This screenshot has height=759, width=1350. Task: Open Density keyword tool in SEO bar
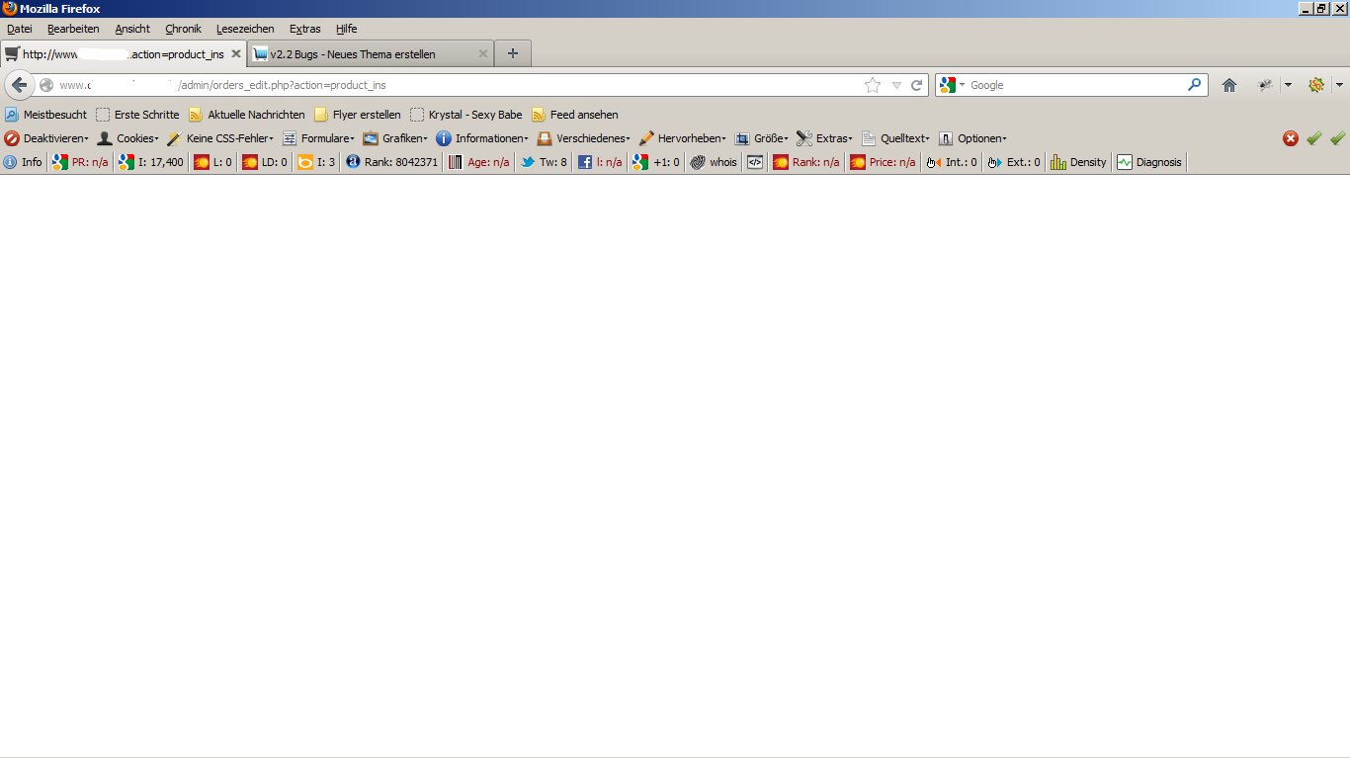[x=1078, y=162]
